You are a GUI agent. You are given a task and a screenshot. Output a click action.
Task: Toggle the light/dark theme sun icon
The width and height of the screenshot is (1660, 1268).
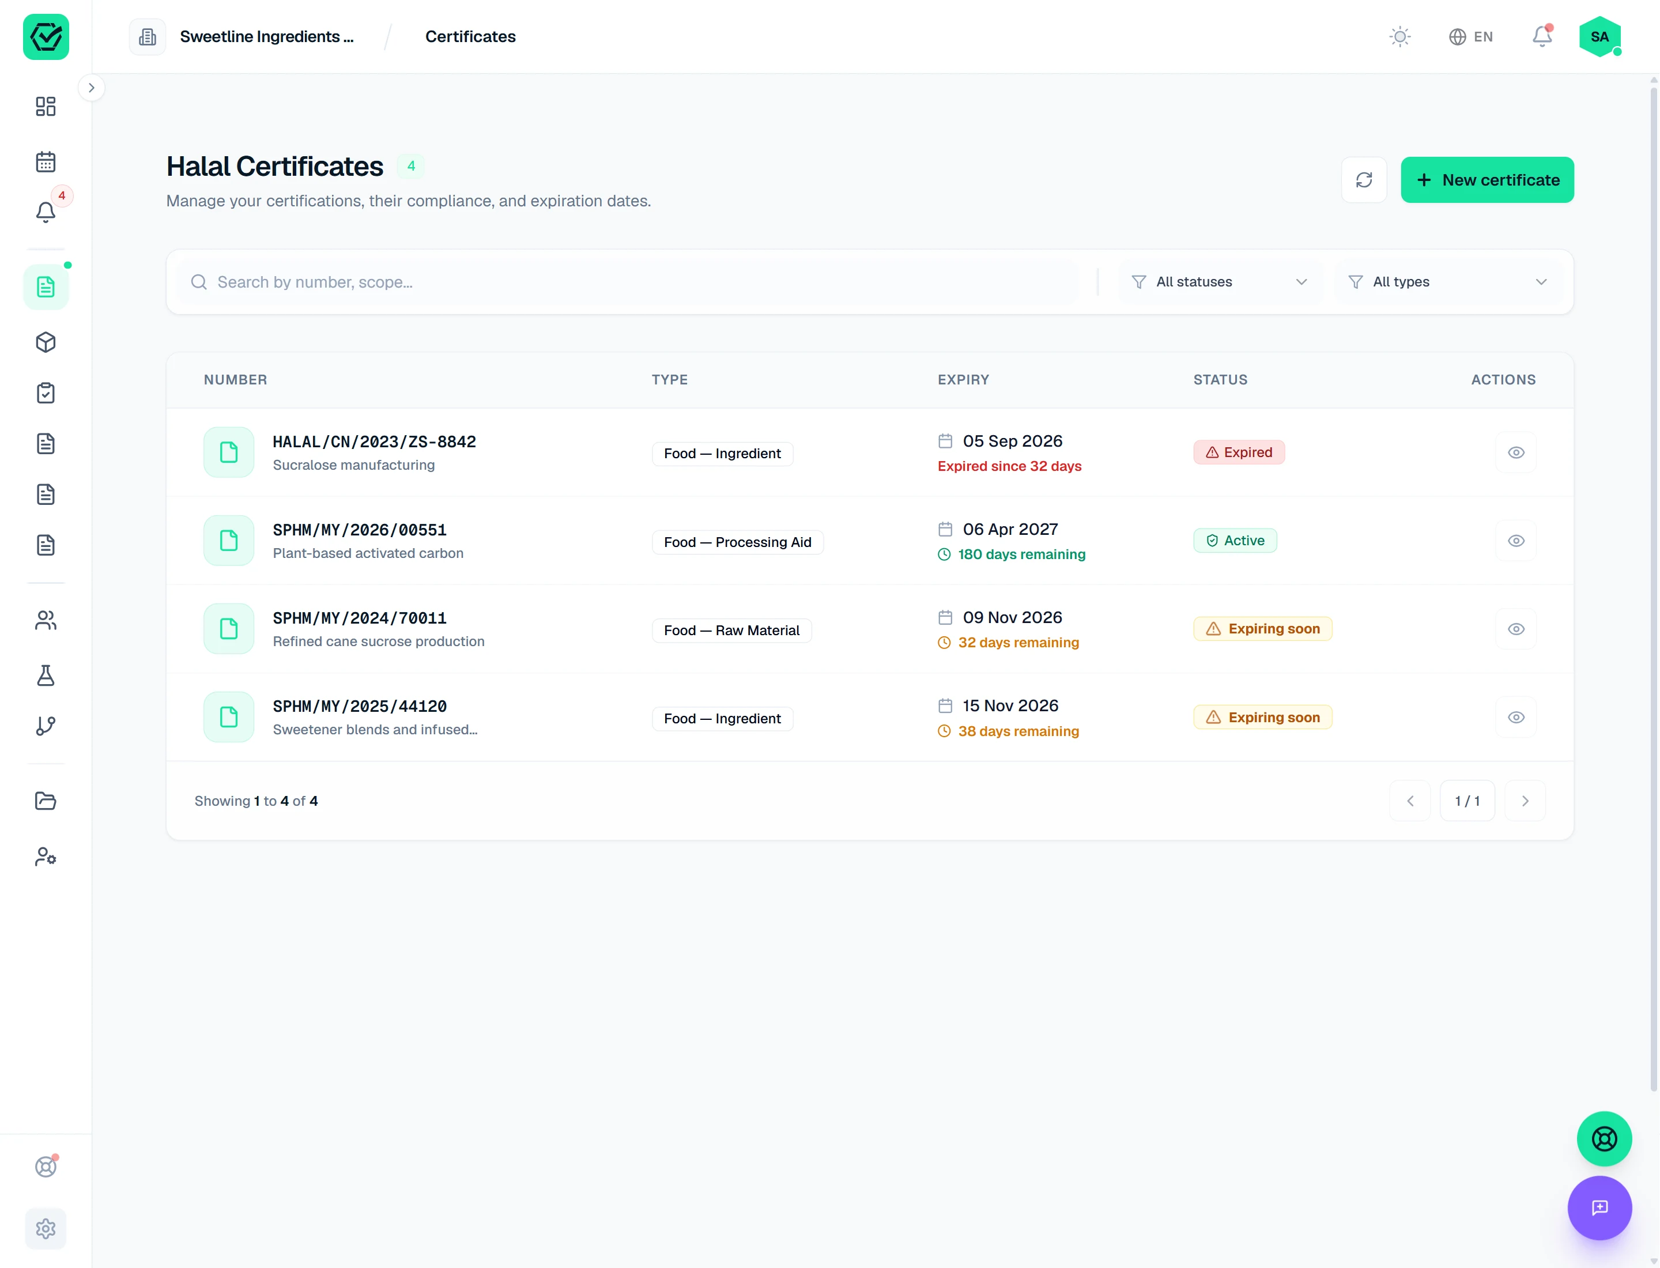1399,36
